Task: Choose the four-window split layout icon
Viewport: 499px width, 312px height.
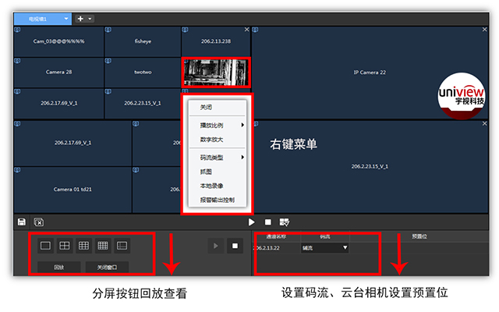Action: (x=65, y=246)
